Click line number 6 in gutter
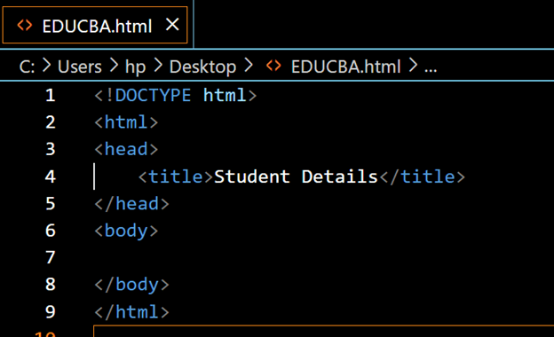The height and width of the screenshot is (337, 554). [x=51, y=231]
